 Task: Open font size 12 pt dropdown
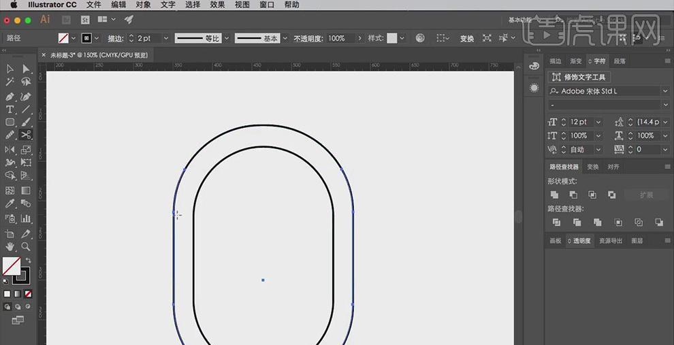598,122
